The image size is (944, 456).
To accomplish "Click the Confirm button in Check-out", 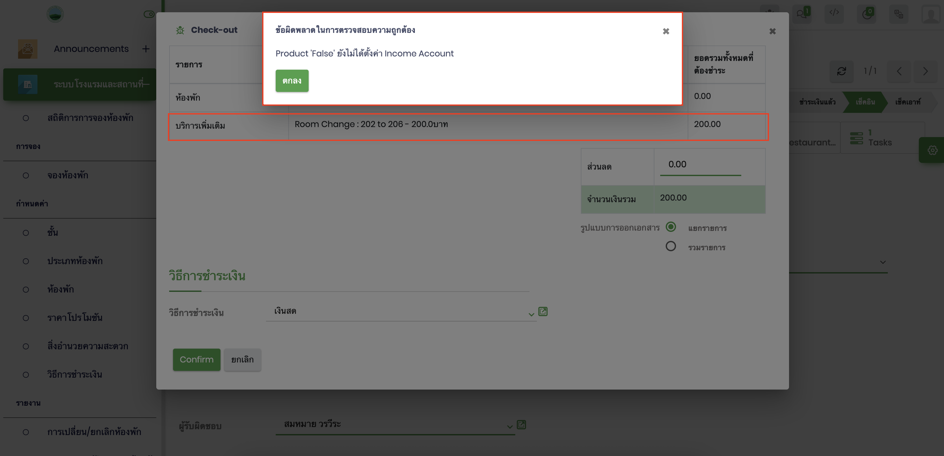I will (x=196, y=360).
